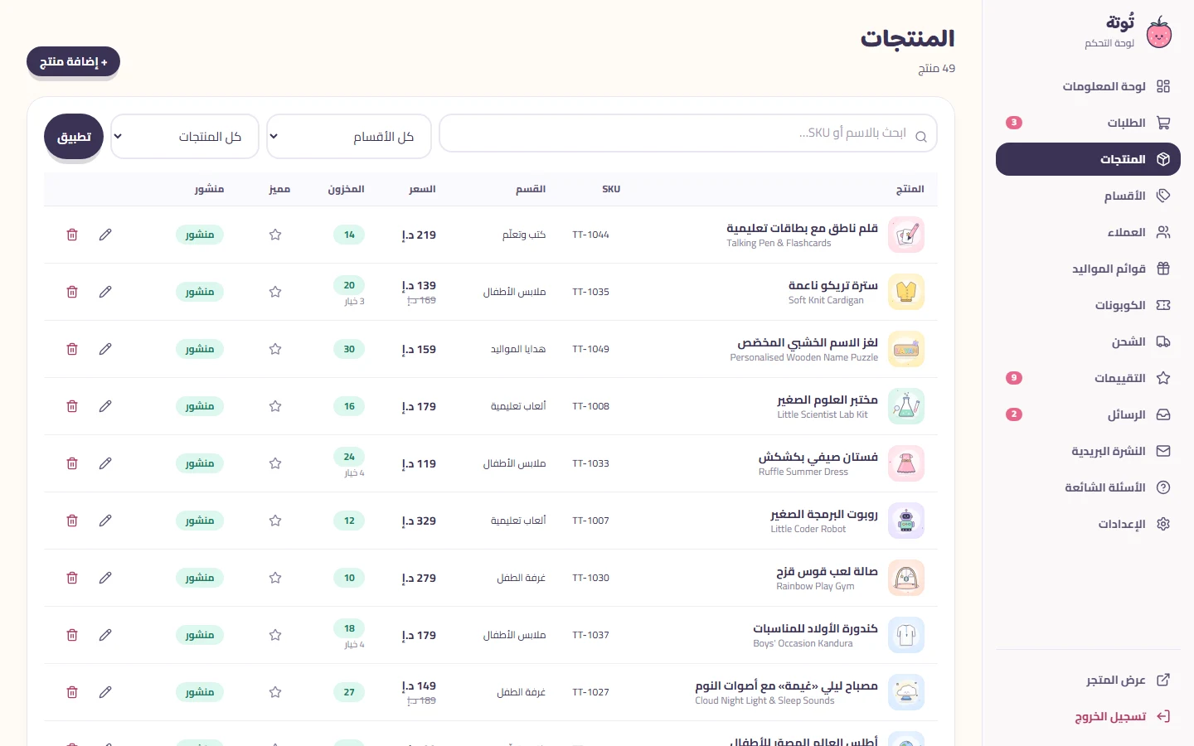Open الرسائل messages in sidebar
The width and height of the screenshot is (1194, 746).
[1088, 414]
